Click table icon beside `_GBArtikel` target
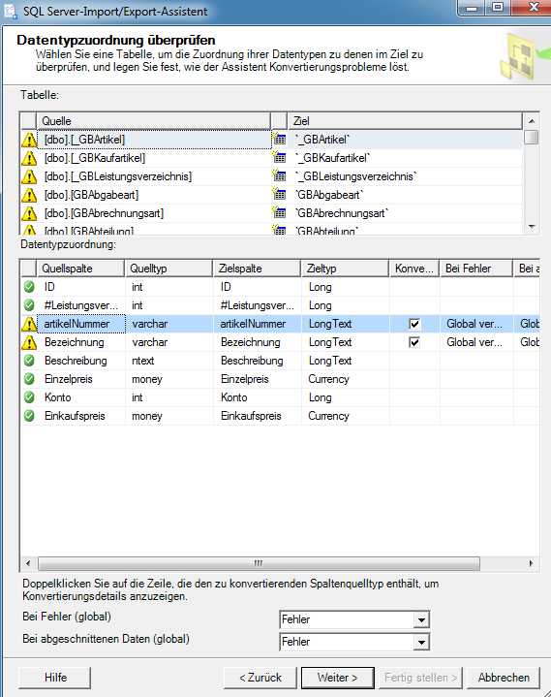 tap(279, 139)
